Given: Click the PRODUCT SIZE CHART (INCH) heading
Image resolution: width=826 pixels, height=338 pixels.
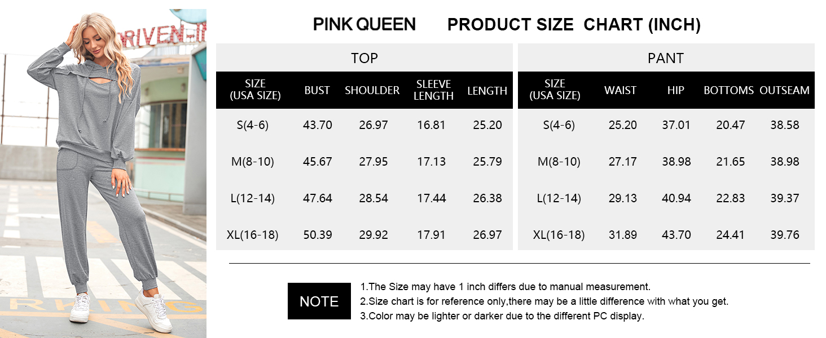Looking at the screenshot, I should coord(574,25).
